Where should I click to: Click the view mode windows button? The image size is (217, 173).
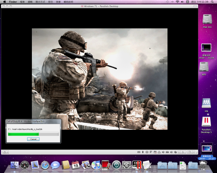click(190, 152)
